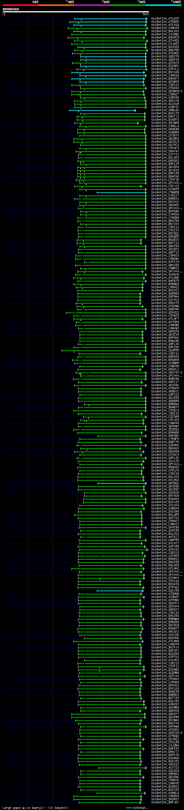Click the orange ~40% identity legend segment
The width and height of the screenshot is (184, 810).
tap(56, 5)
